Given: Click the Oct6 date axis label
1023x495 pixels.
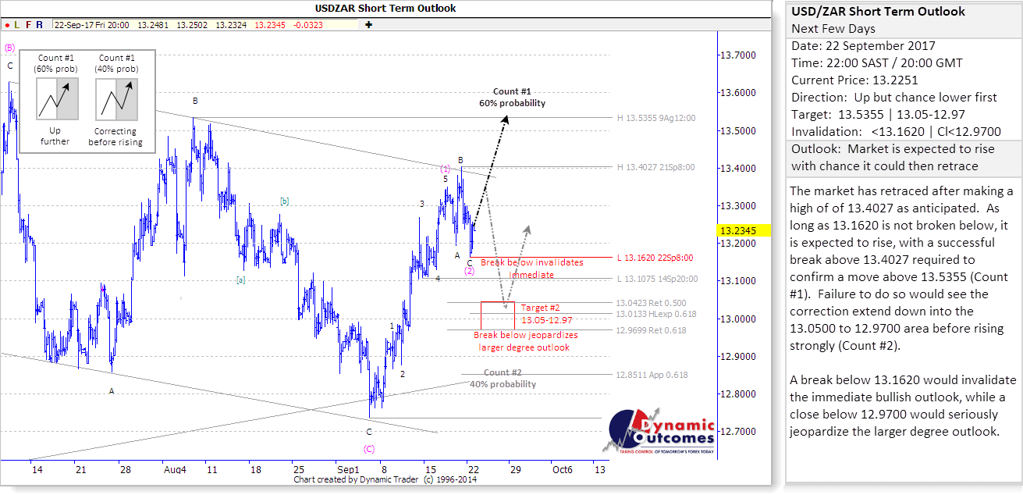Looking at the screenshot, I should pos(563,470).
